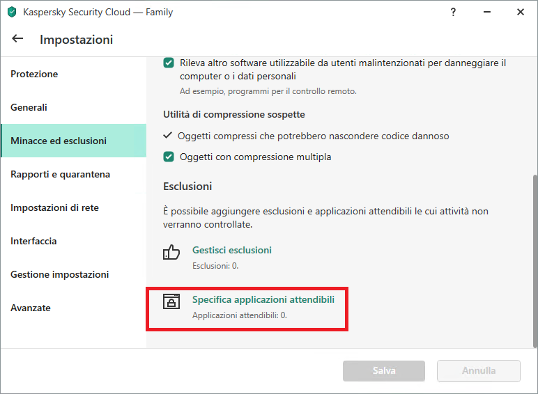Click the Annulla button
The width and height of the screenshot is (538, 394).
[x=479, y=371]
